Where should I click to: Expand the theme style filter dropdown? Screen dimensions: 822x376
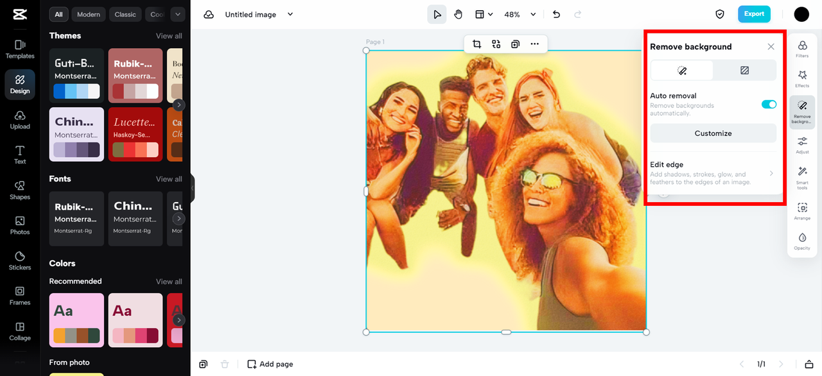point(177,14)
